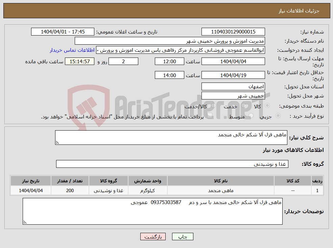
Task: Click the ساعت باقی مانده label
Action: pos(44,62)
